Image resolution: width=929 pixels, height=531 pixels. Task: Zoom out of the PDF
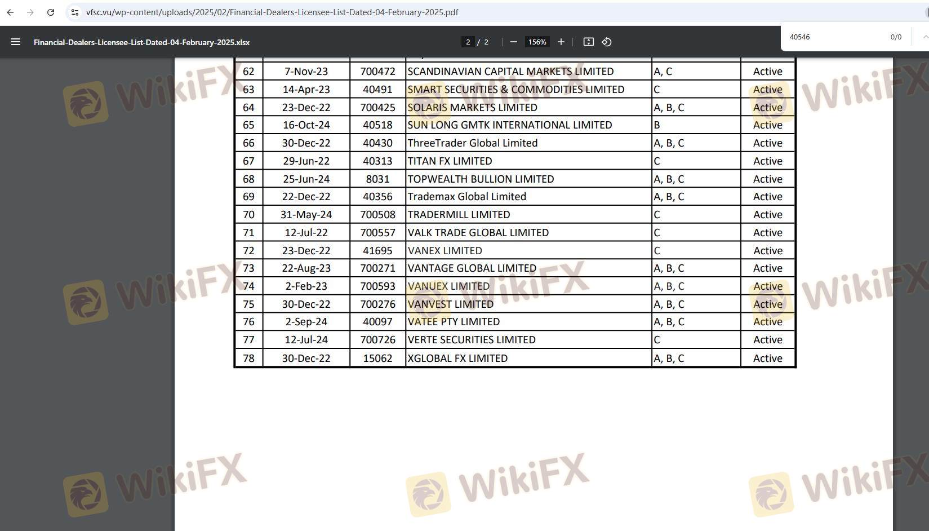point(513,42)
